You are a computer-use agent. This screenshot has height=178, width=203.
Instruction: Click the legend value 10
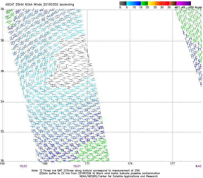(x=134, y=7)
